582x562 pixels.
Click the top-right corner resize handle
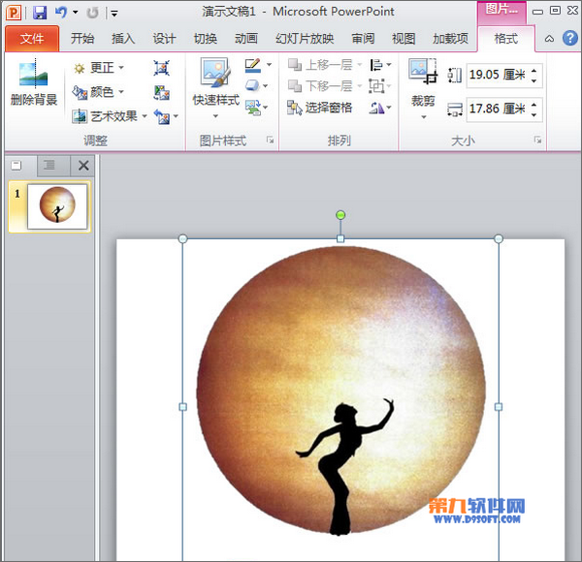point(499,238)
